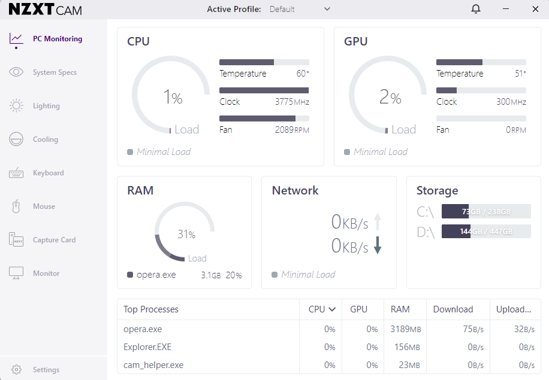Open the RAM card title
Screen dimensions: 549x380
140,190
